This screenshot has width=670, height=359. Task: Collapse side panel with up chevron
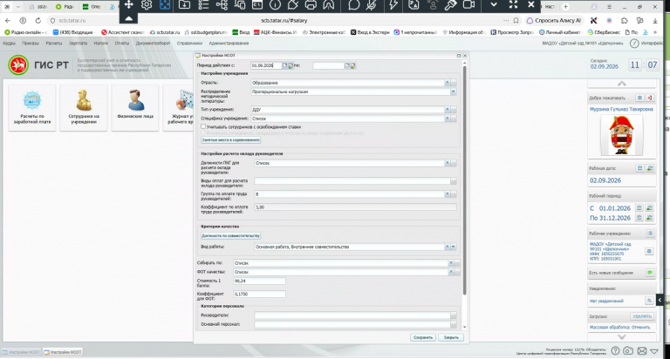[x=622, y=84]
